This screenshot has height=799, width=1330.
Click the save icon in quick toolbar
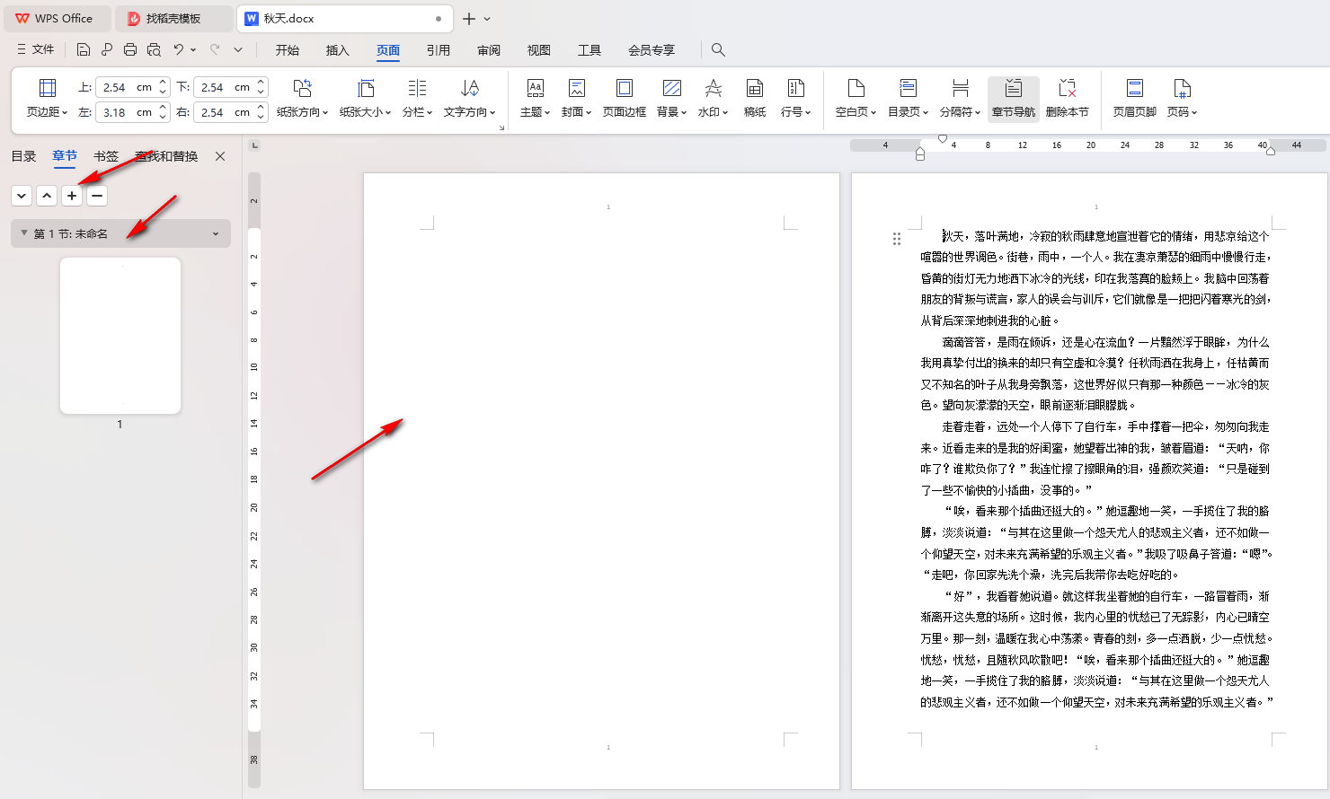[x=84, y=49]
